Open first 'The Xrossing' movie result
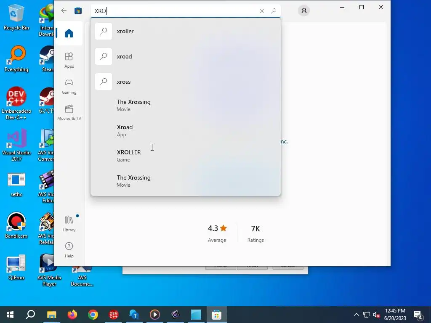The width and height of the screenshot is (431, 323). 186,105
